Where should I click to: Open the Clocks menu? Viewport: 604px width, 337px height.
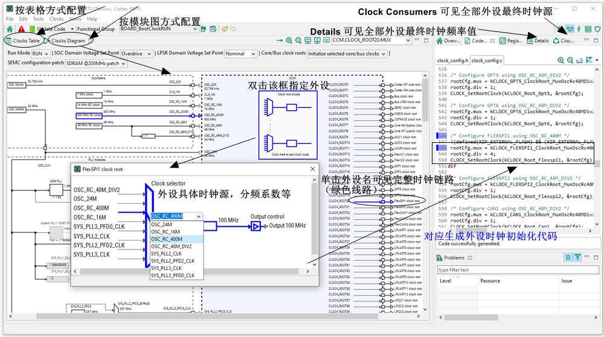pyautogui.click(x=56, y=19)
